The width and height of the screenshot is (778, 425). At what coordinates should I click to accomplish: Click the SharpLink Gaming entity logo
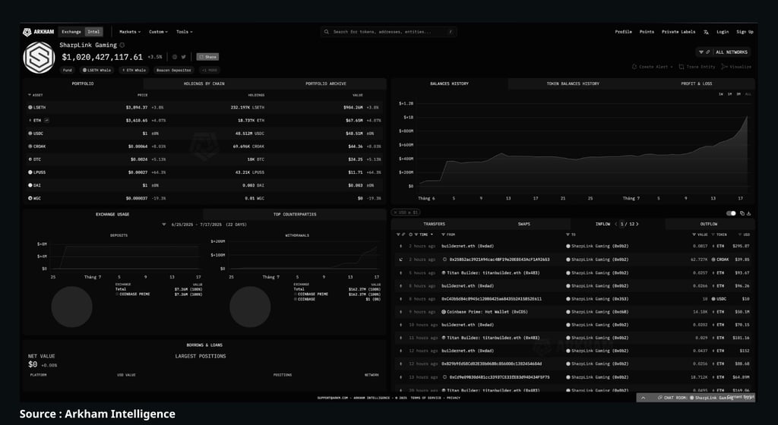[39, 58]
